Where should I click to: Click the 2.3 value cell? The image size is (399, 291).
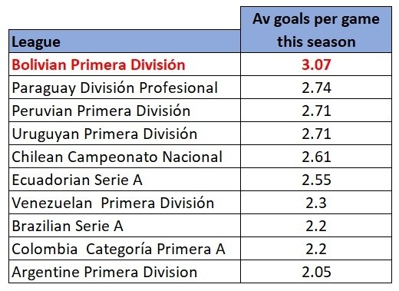[x=316, y=203]
